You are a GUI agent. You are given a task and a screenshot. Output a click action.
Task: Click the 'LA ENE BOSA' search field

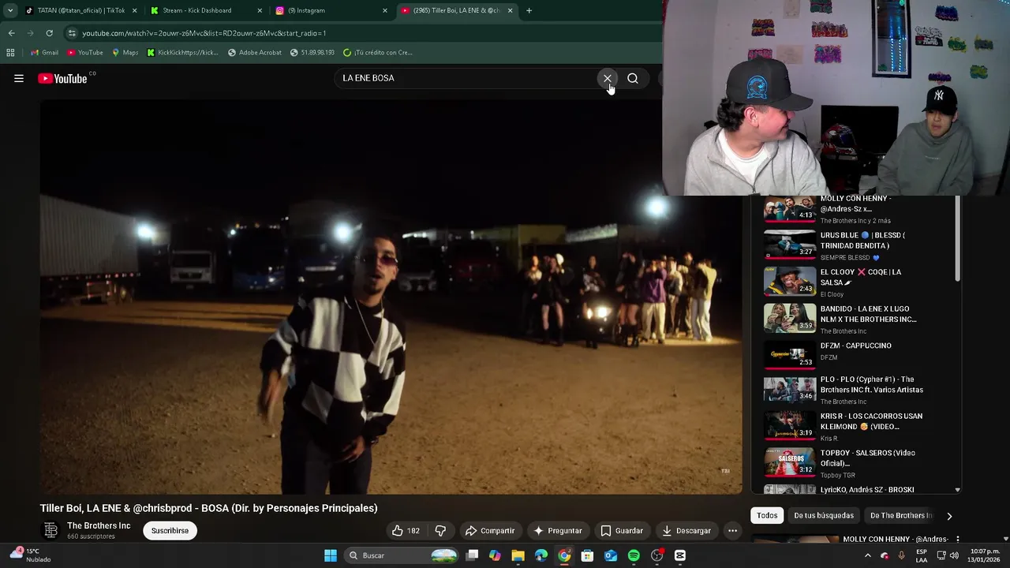(x=466, y=78)
